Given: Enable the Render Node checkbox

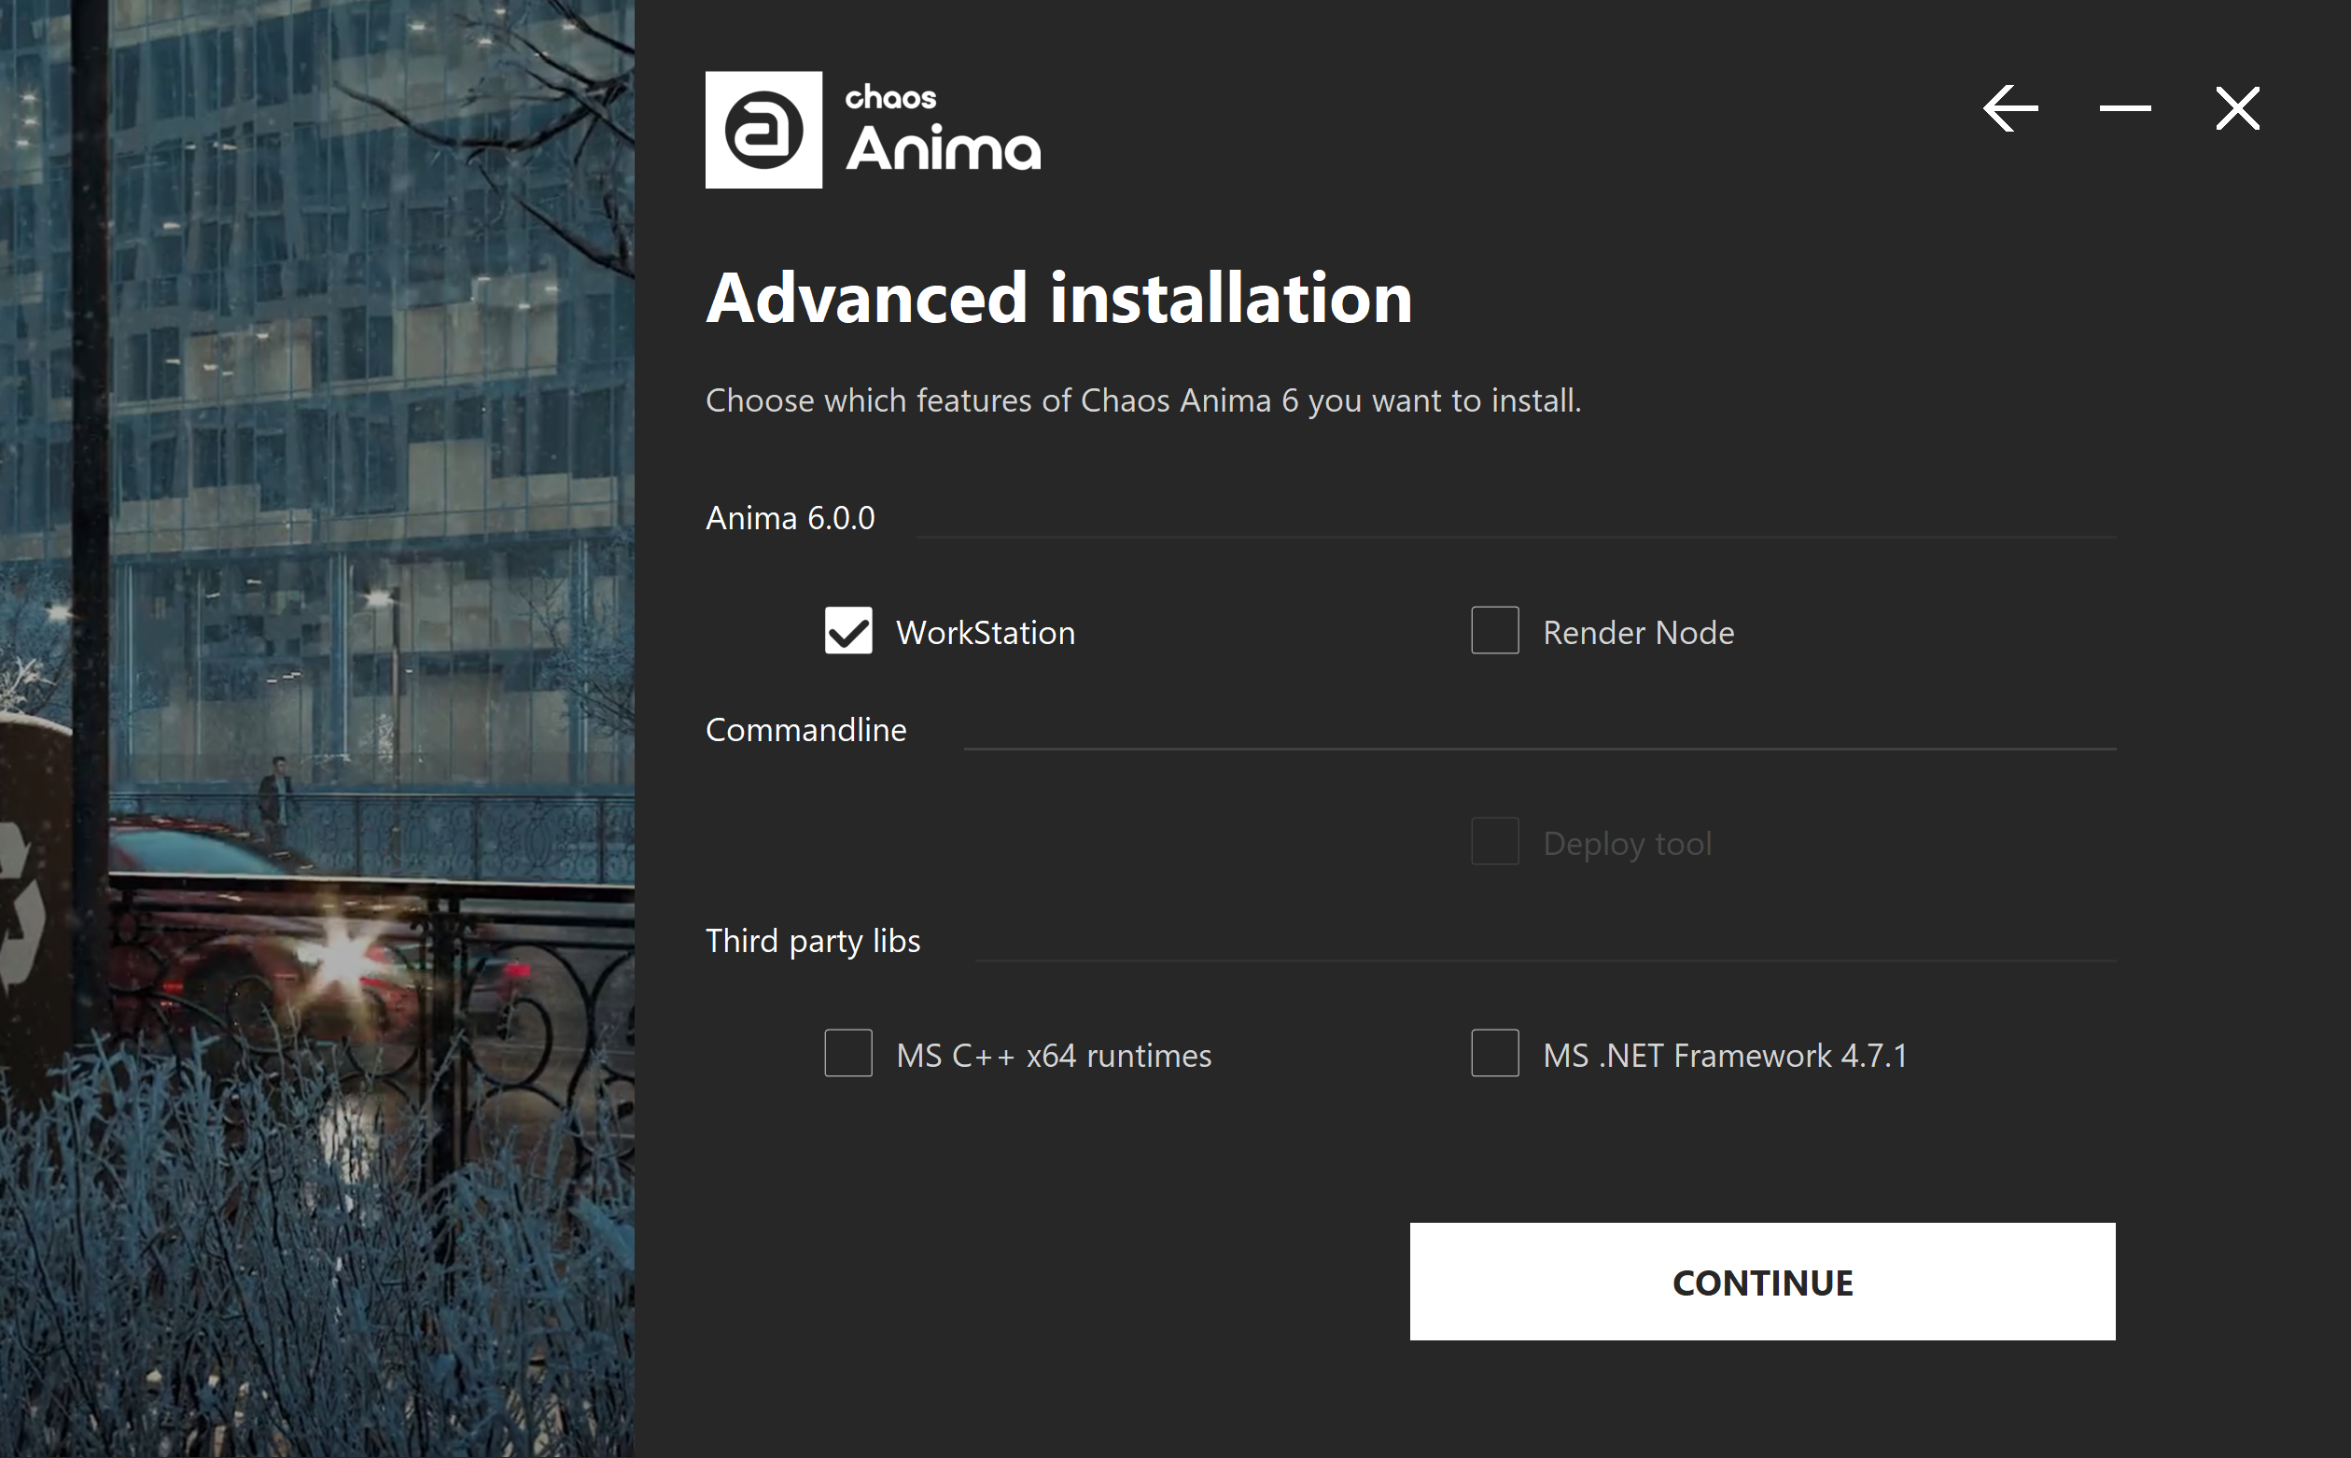Looking at the screenshot, I should click(1495, 631).
